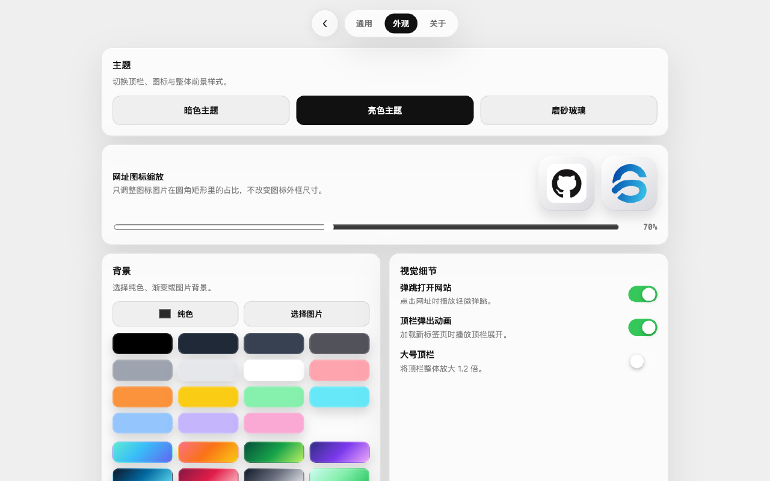Pick the pink-red pastel swatch
The width and height of the screenshot is (770, 481).
pyautogui.click(x=339, y=370)
